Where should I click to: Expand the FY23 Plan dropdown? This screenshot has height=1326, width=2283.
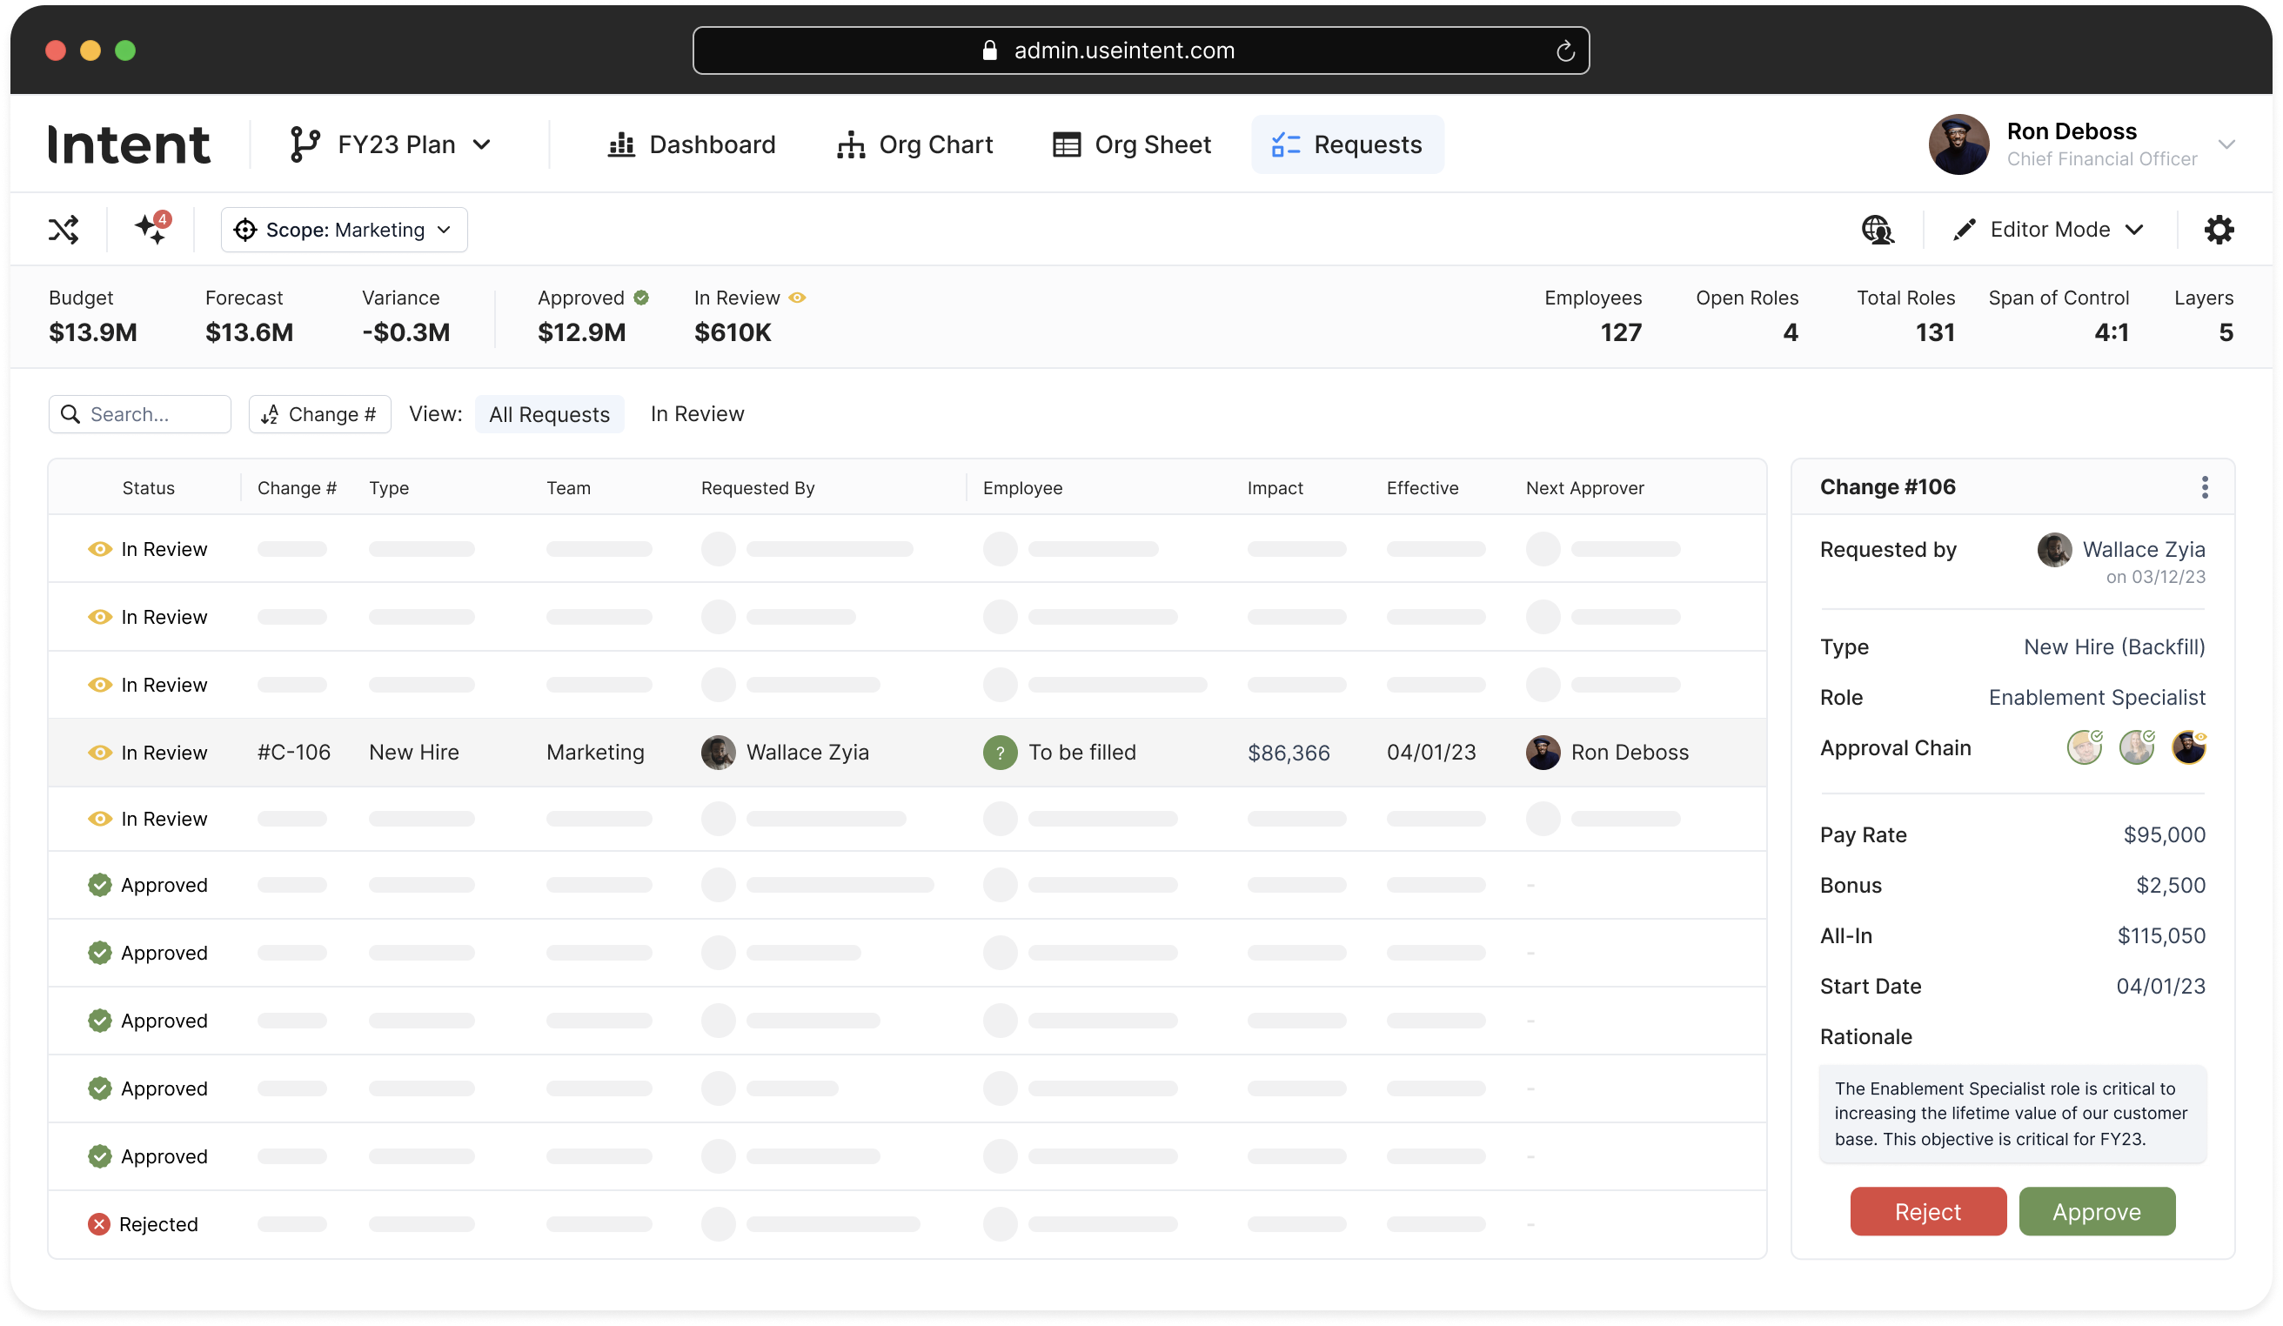point(392,145)
